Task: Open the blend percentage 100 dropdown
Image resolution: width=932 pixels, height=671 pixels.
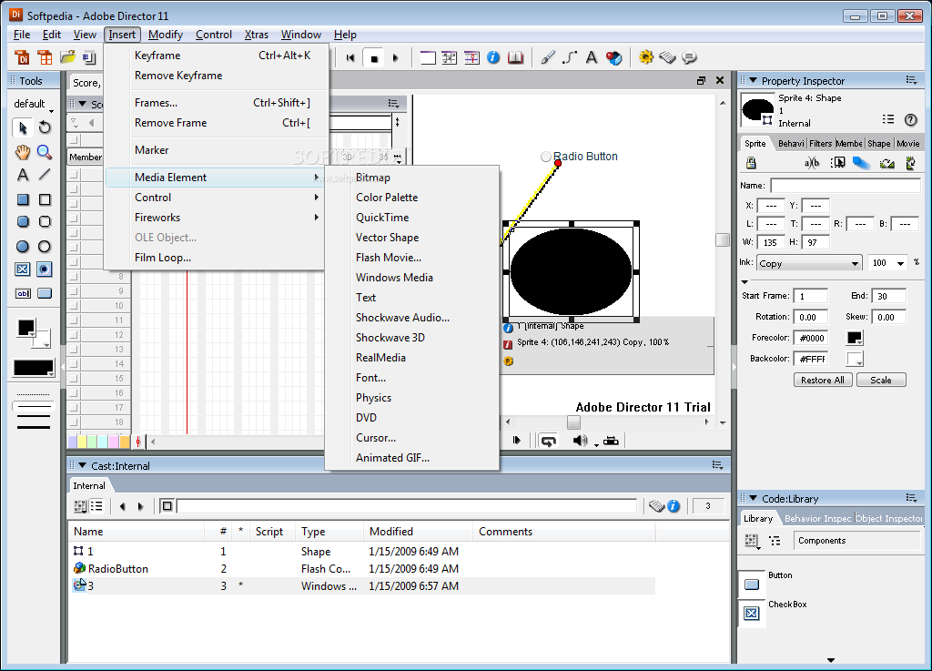Action: (x=900, y=263)
